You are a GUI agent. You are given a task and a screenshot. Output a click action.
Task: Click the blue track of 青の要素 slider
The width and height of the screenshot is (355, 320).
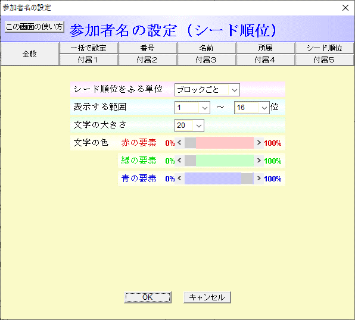(x=213, y=178)
